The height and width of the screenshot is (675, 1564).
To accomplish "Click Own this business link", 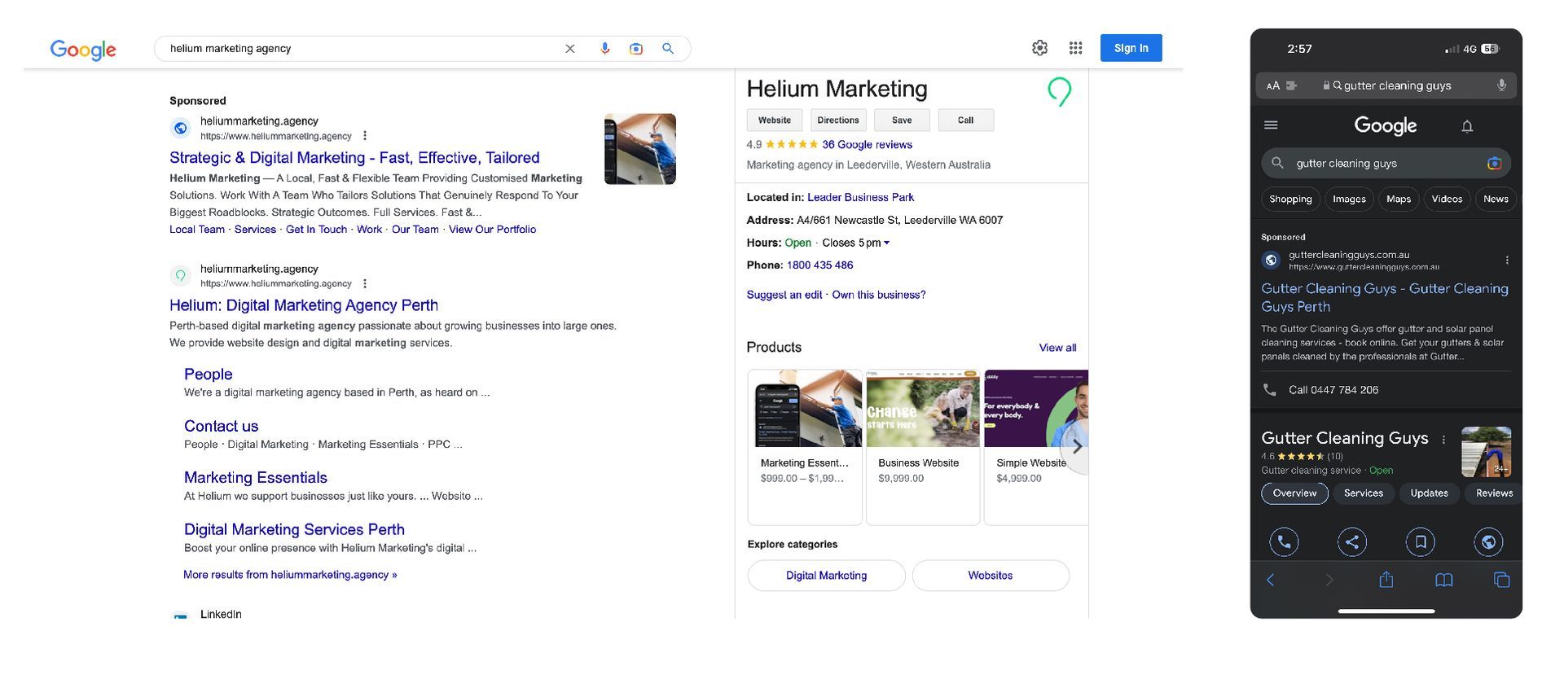I will click(x=878, y=295).
